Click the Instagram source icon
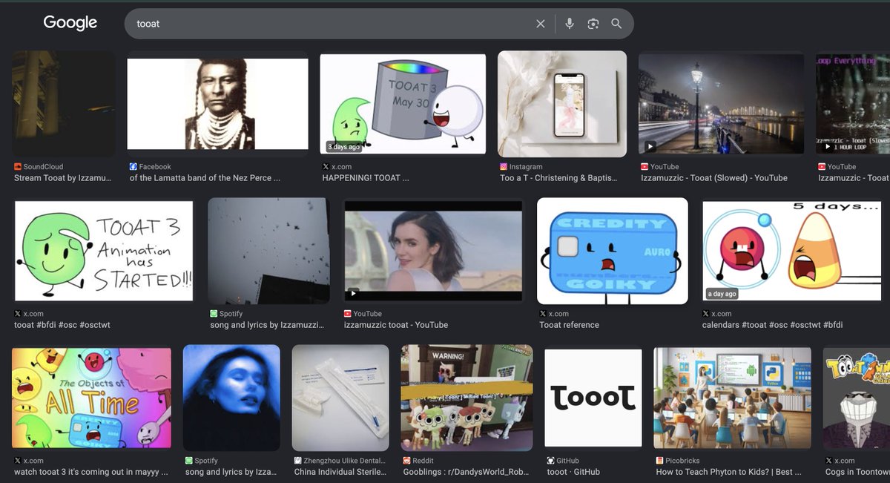890x483 pixels. point(504,167)
